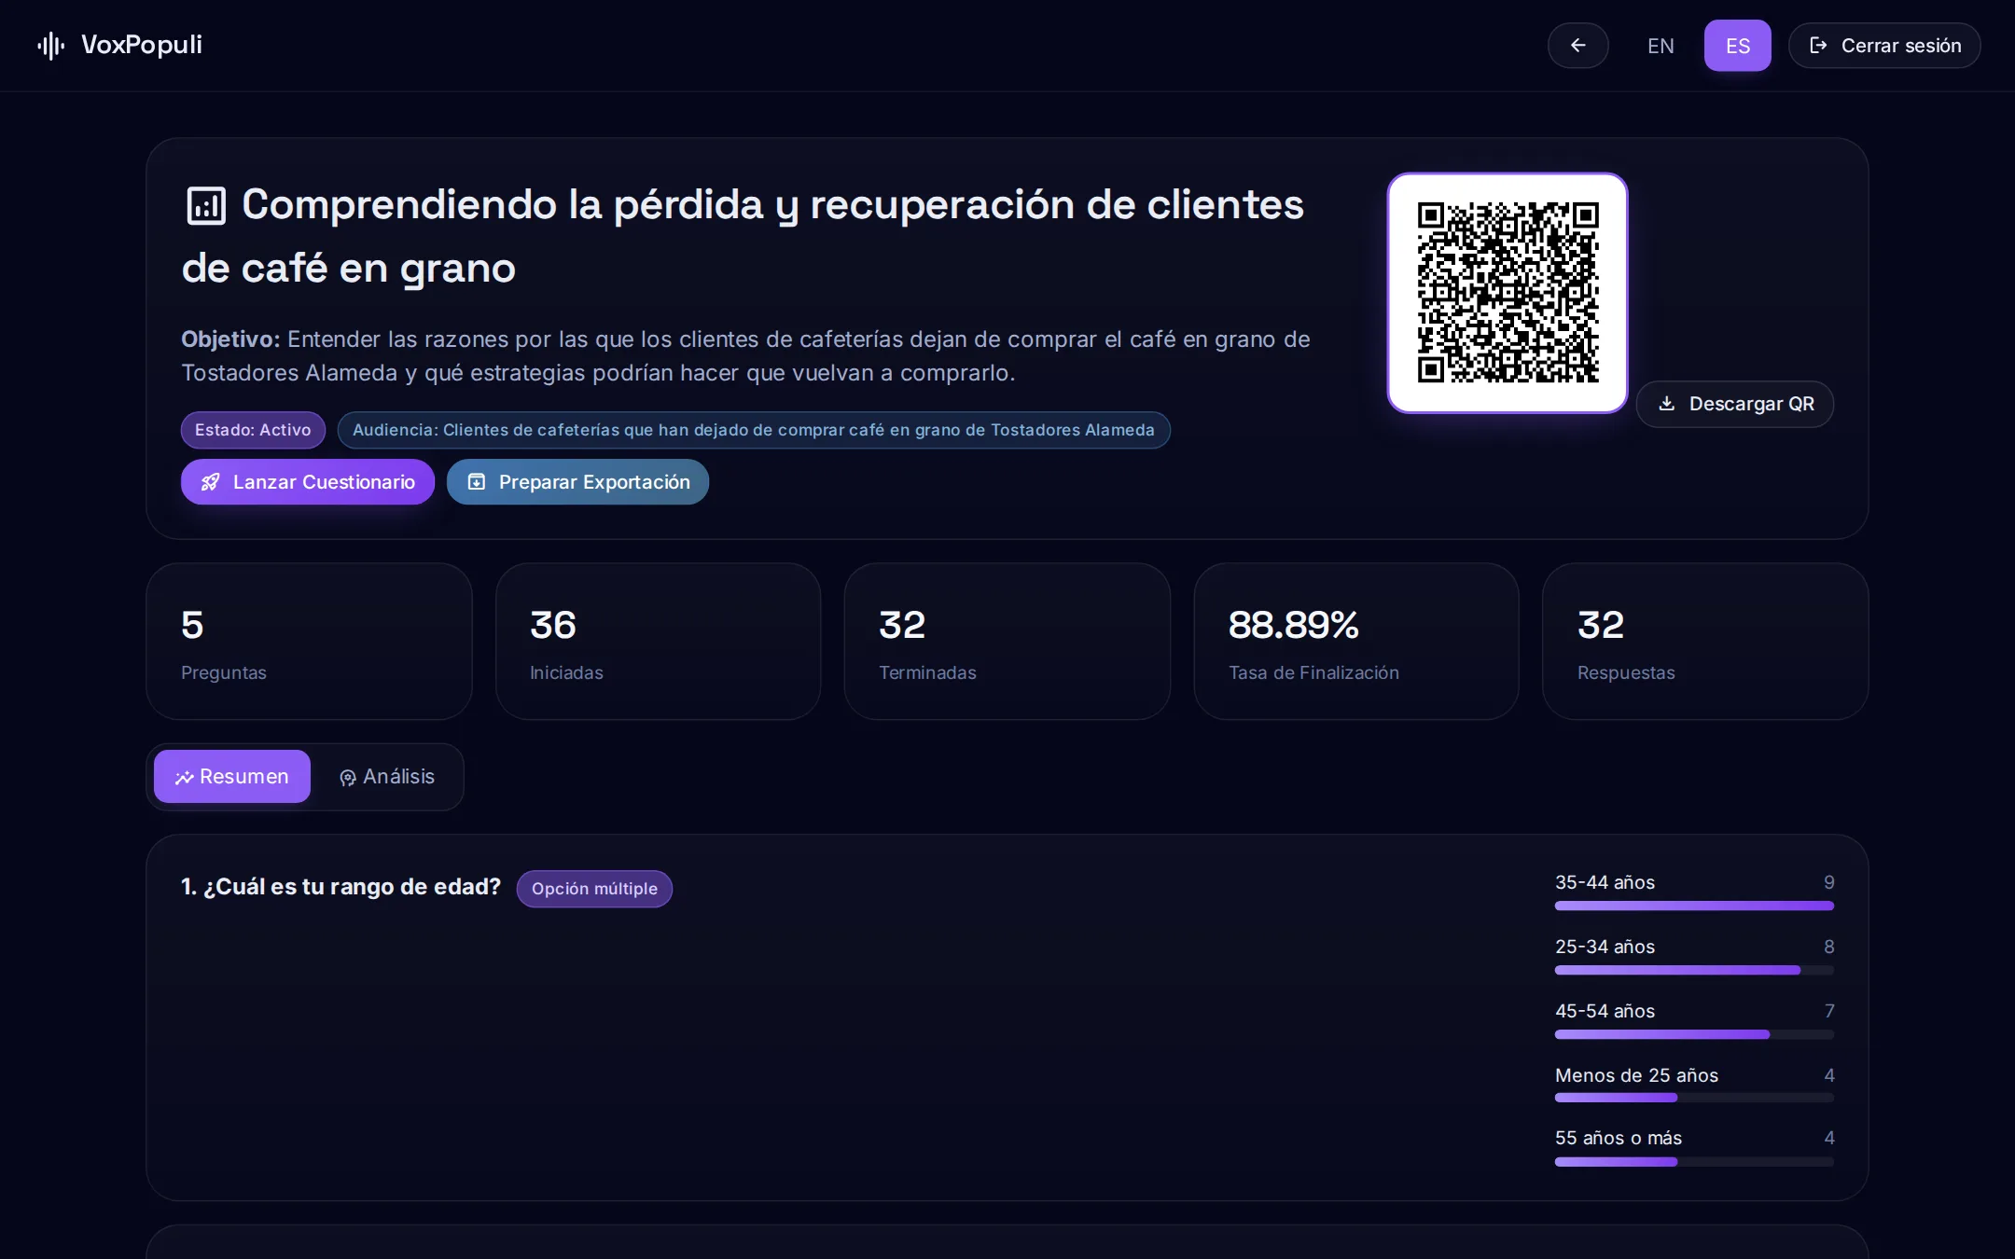This screenshot has width=2015, height=1259.
Task: Open the Resumen tab
Action: pos(232,777)
